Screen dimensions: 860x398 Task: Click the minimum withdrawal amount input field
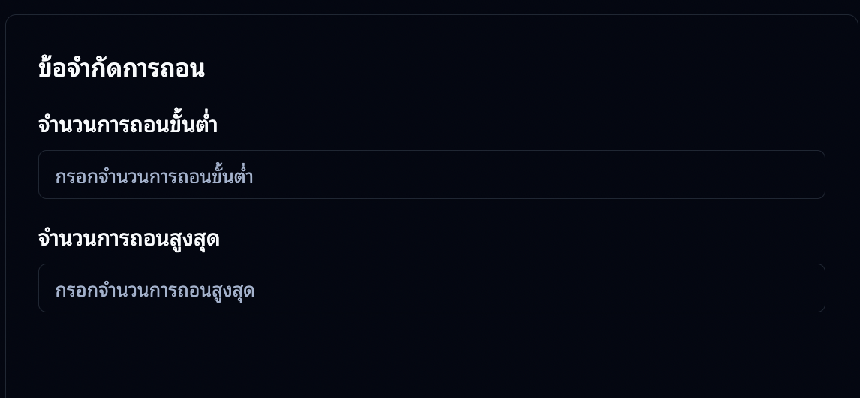[432, 175]
